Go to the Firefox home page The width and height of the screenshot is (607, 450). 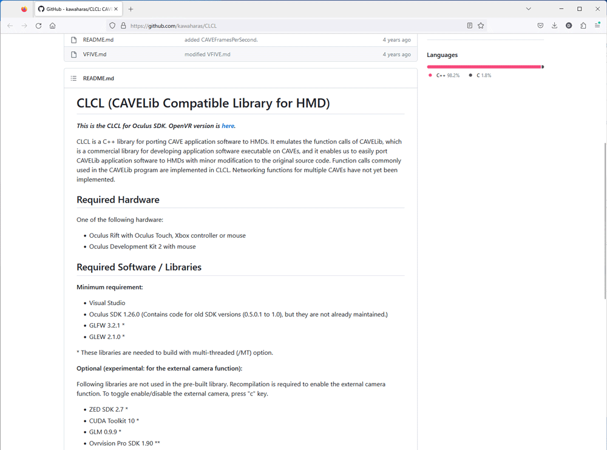click(53, 25)
